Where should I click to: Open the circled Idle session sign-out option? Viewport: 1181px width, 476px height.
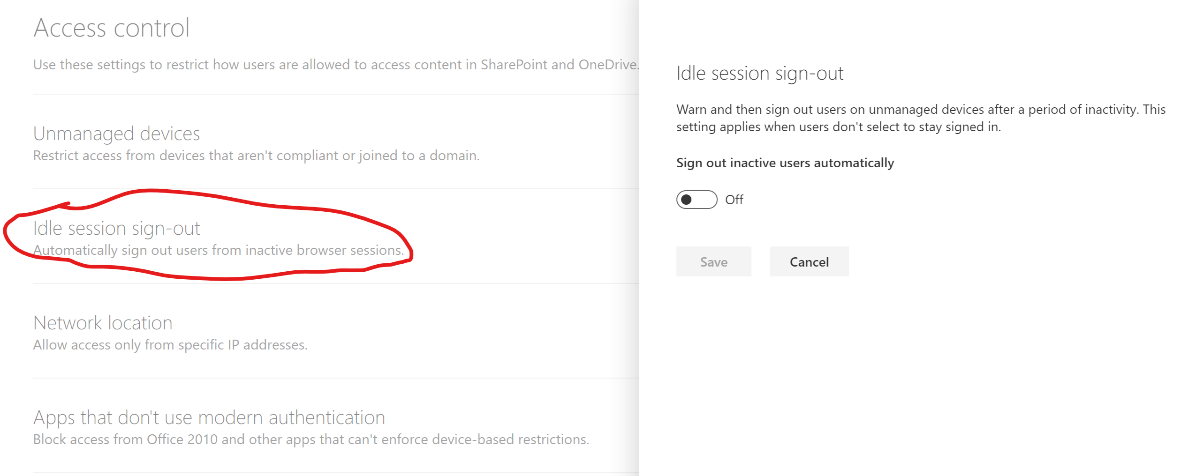tap(117, 228)
